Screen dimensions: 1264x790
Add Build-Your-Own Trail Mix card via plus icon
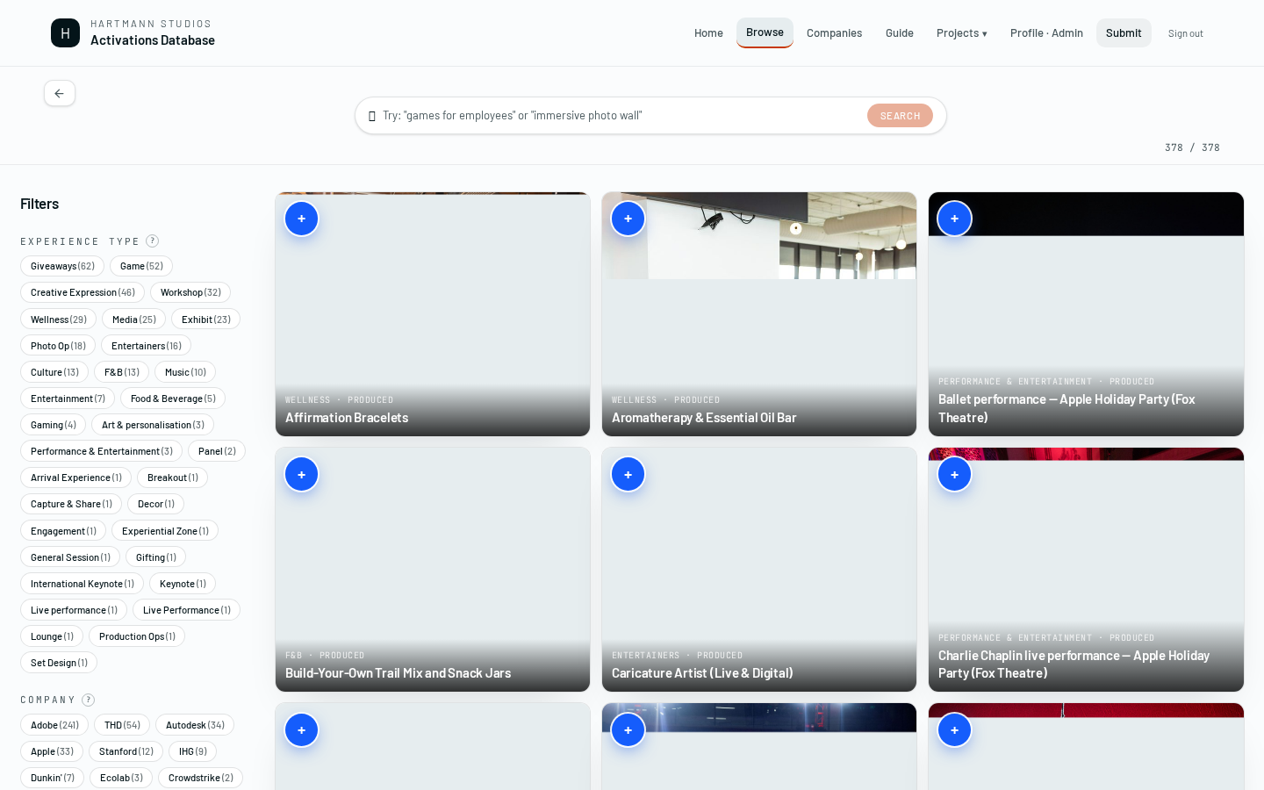[301, 474]
